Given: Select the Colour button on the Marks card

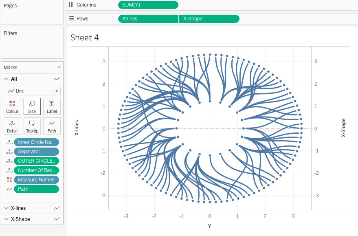Looking at the screenshot, I should click(12, 106).
